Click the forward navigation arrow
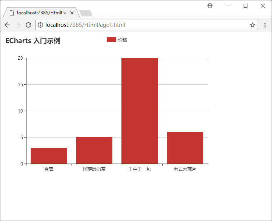272x221 pixels. (x=18, y=25)
